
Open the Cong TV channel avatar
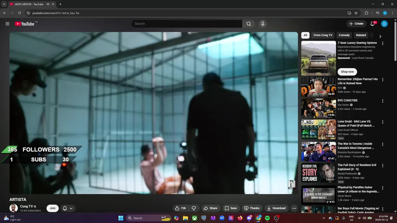13,208
